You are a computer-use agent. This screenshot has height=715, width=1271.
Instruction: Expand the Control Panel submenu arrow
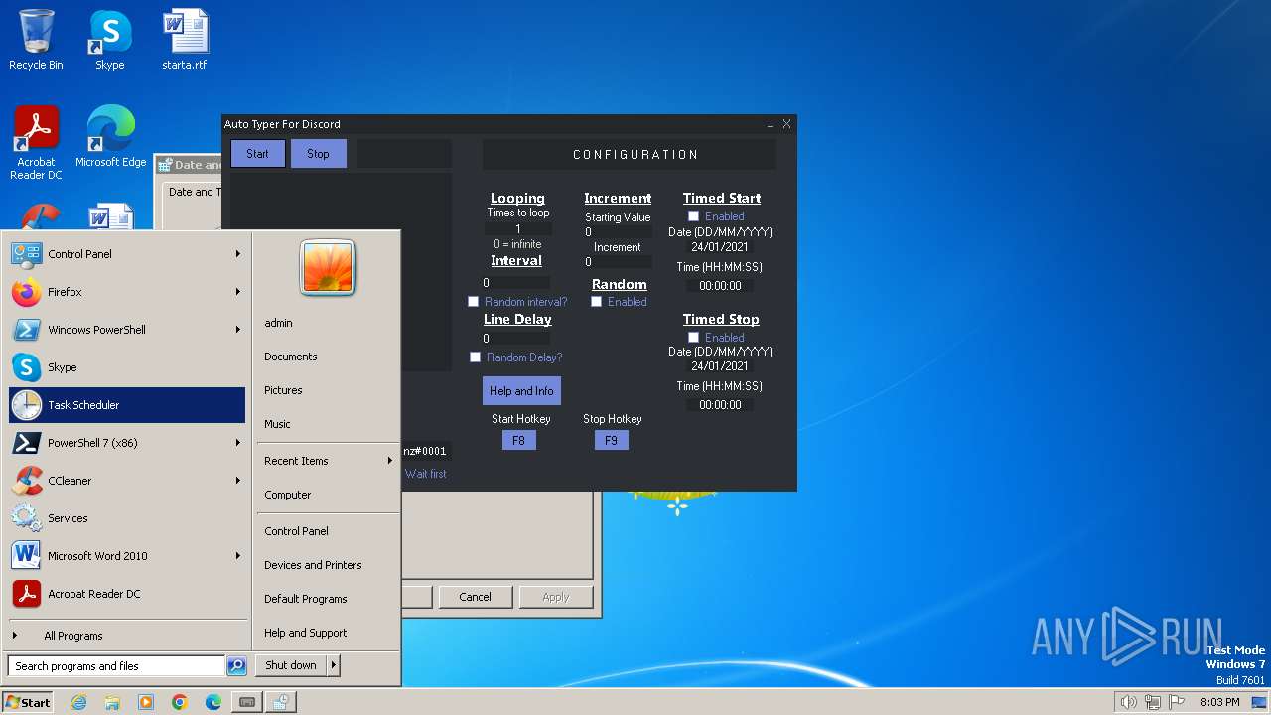[x=238, y=254]
